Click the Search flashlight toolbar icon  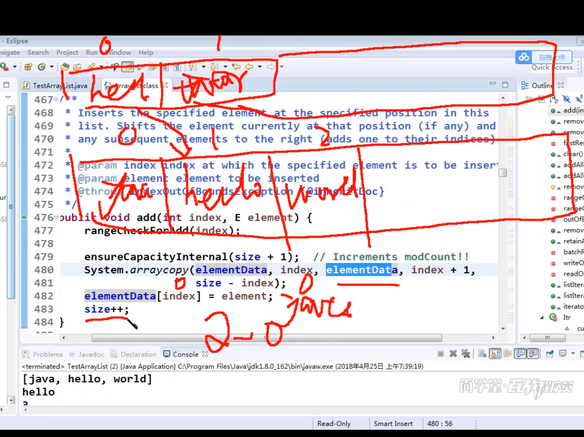pos(91,67)
